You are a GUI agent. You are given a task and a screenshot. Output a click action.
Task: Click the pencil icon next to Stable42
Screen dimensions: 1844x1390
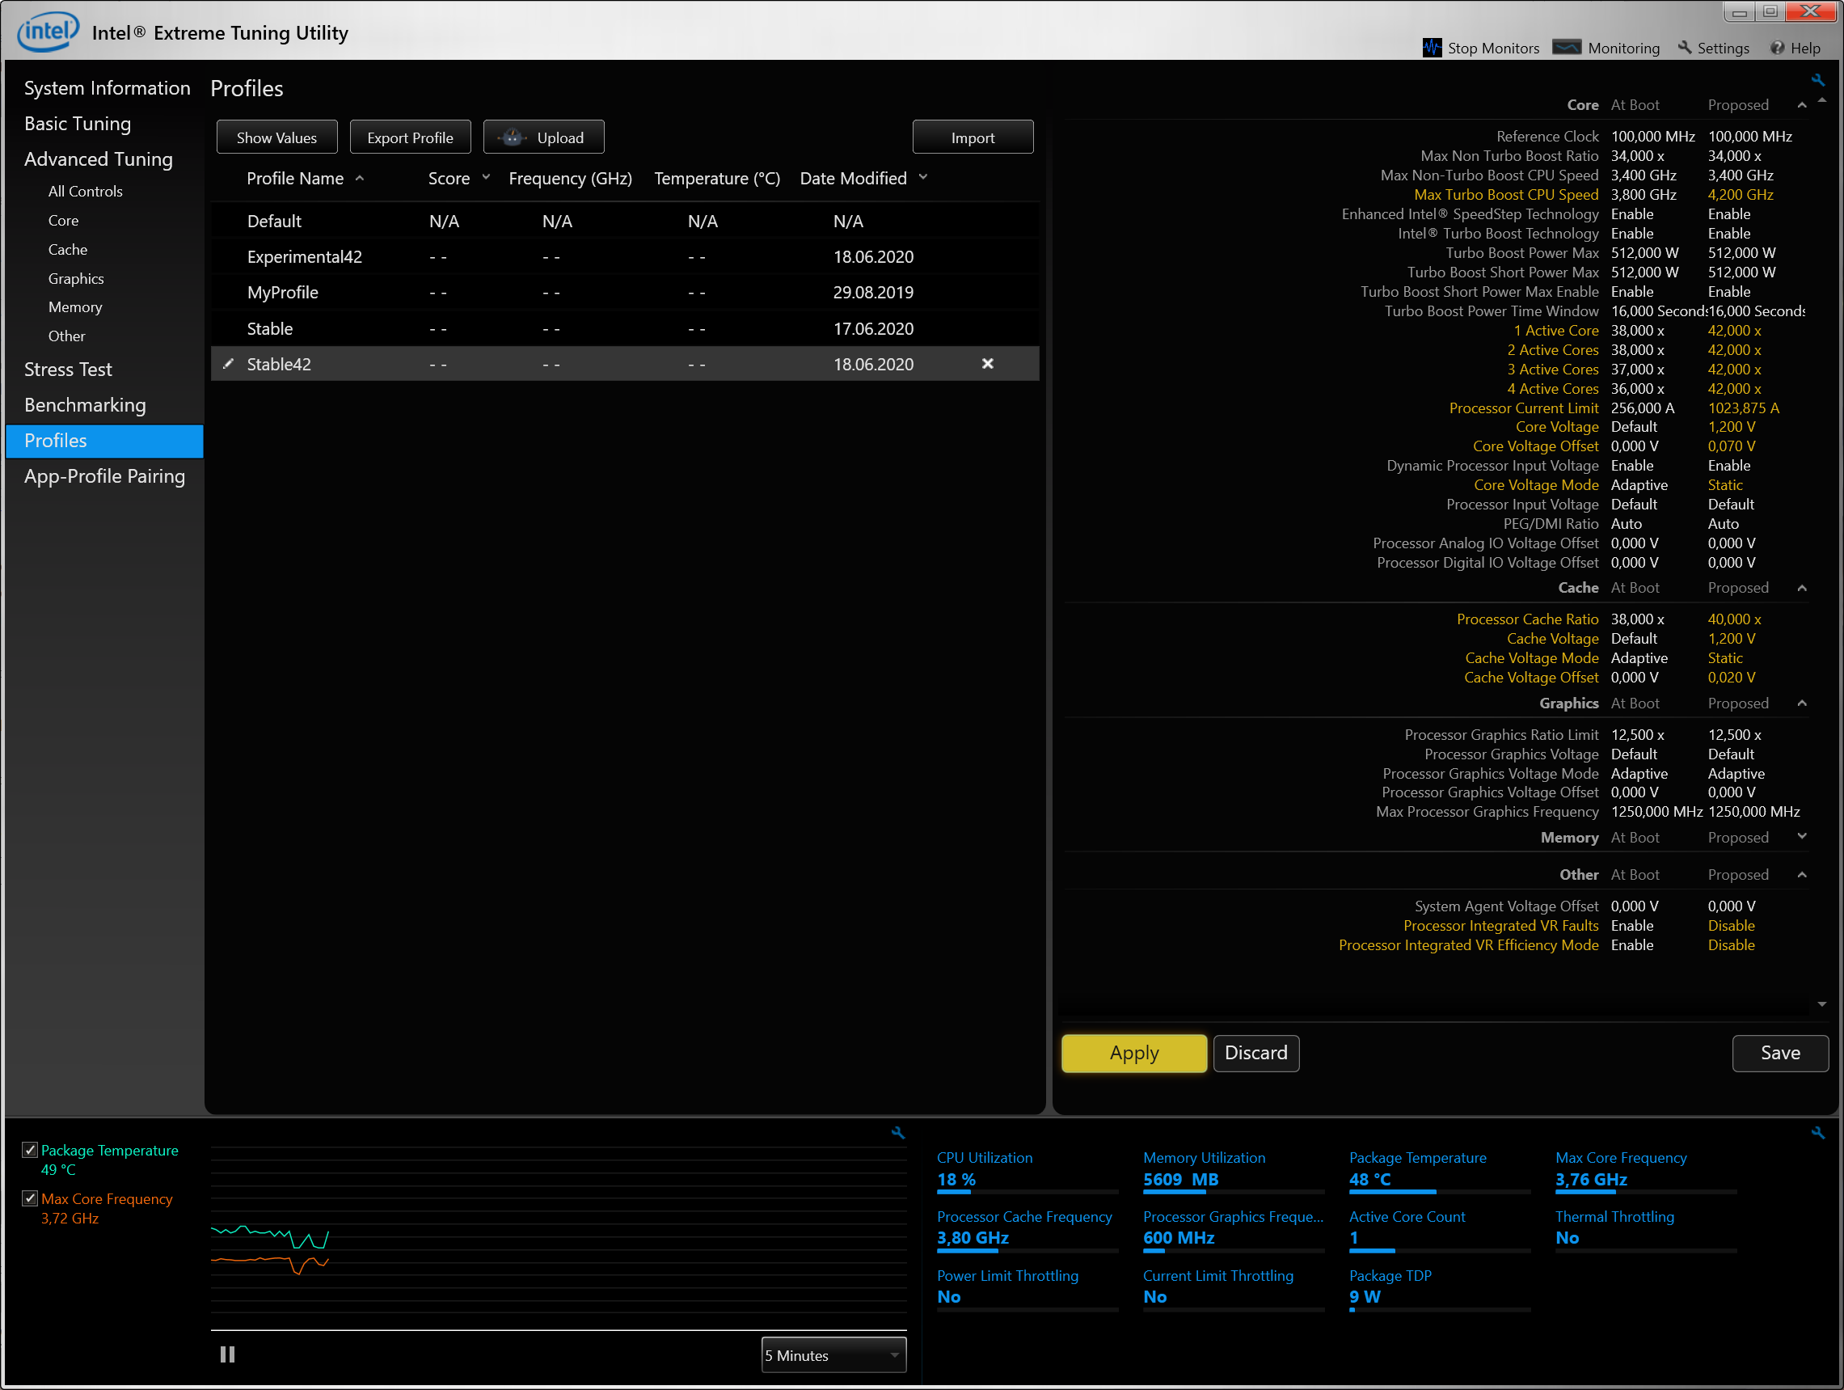click(228, 364)
